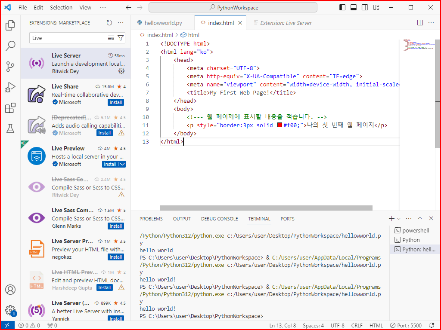
Task: Maximize the terminal panel size
Action: pos(420,218)
